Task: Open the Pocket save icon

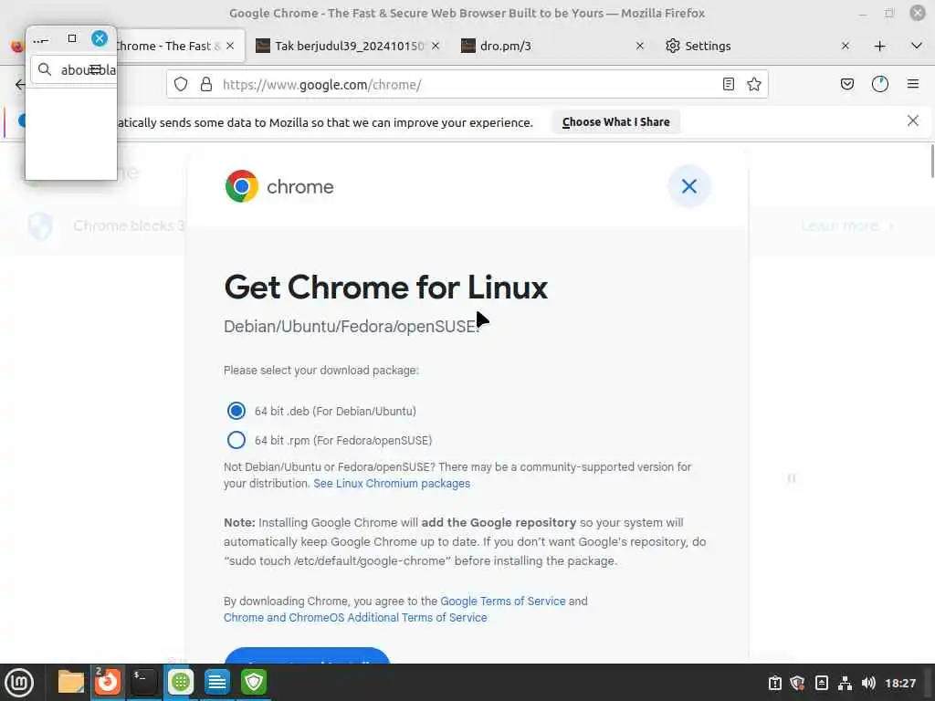Action: coord(846,84)
